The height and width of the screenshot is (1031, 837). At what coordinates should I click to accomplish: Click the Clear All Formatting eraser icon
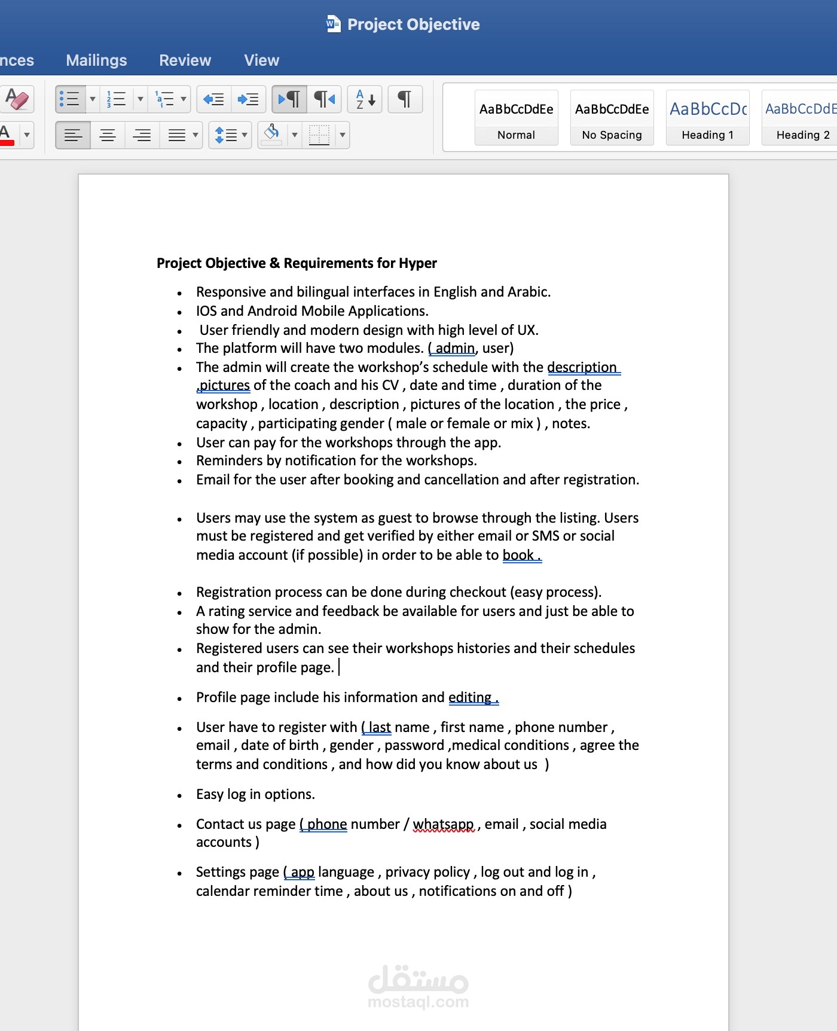[17, 99]
